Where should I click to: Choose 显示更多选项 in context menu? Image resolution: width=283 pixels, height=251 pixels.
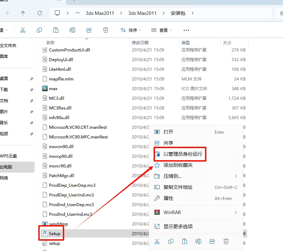click(178, 226)
